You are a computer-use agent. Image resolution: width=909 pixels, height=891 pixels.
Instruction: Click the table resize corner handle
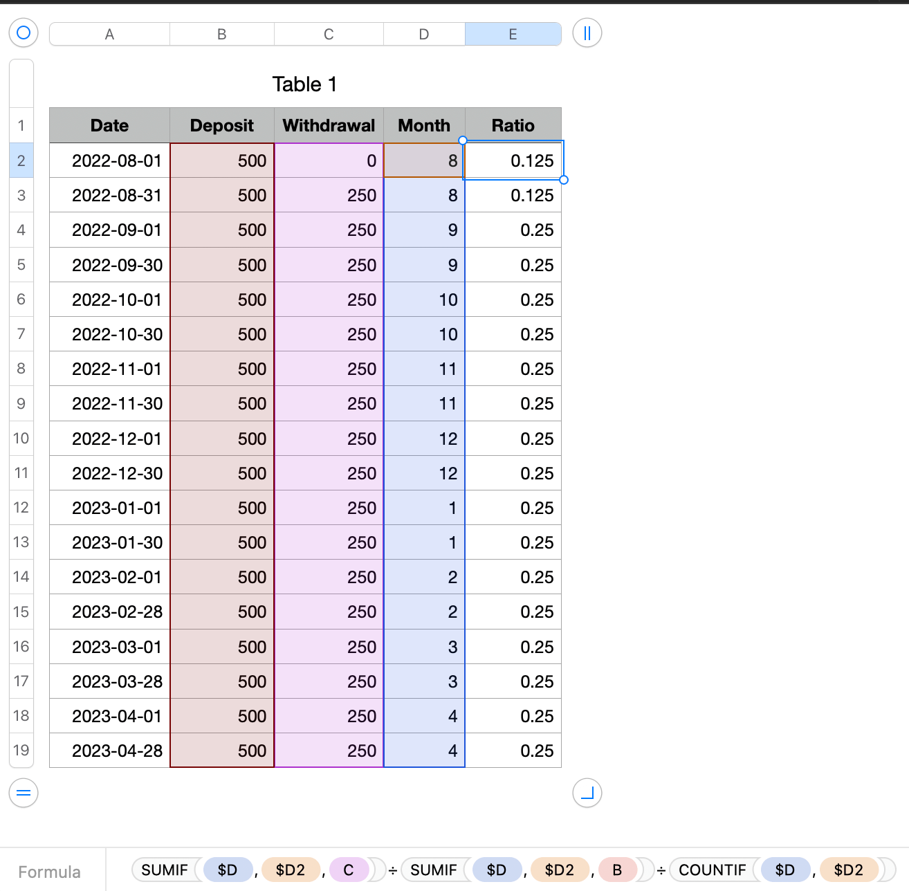pos(587,793)
